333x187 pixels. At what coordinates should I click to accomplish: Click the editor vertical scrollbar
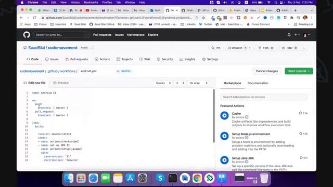click(214, 116)
